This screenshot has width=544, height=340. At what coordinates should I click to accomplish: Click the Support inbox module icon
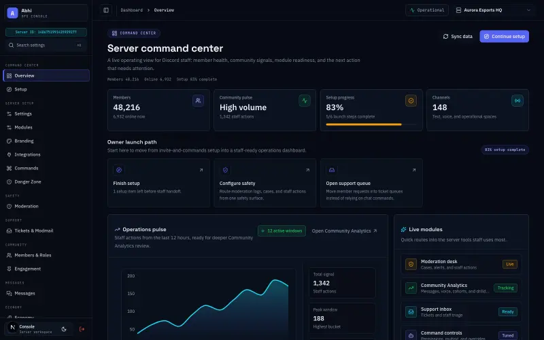[411, 311]
